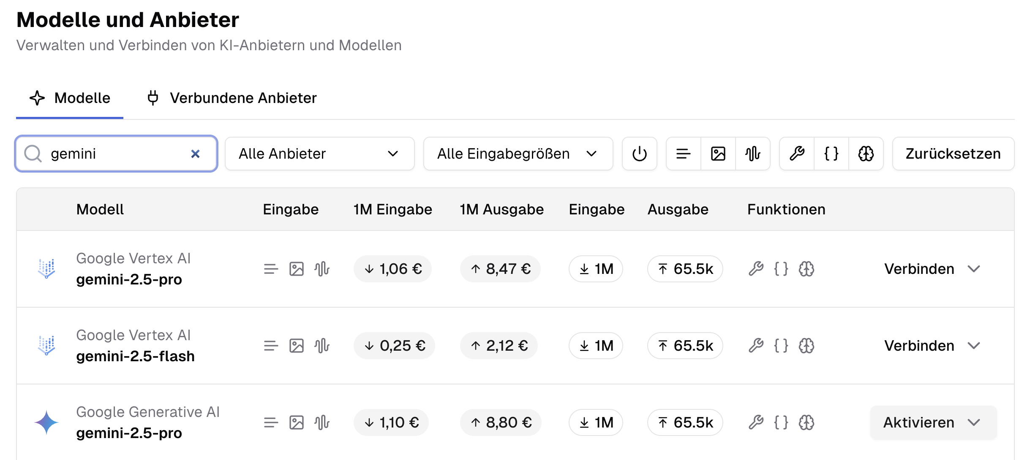1030x460 pixels.
Task: Open the Alle Eingabegrößen dropdown
Action: (518, 154)
